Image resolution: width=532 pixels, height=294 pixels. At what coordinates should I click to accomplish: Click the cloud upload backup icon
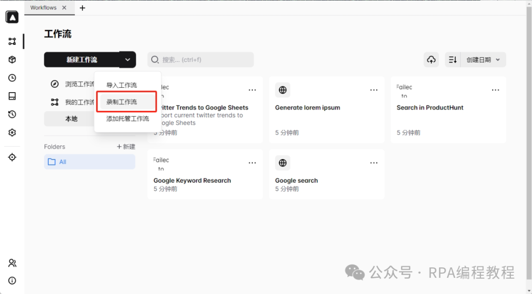[x=431, y=60]
